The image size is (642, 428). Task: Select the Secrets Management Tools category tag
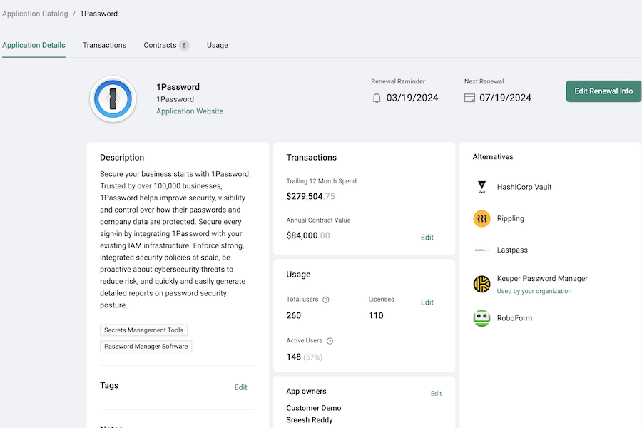143,330
